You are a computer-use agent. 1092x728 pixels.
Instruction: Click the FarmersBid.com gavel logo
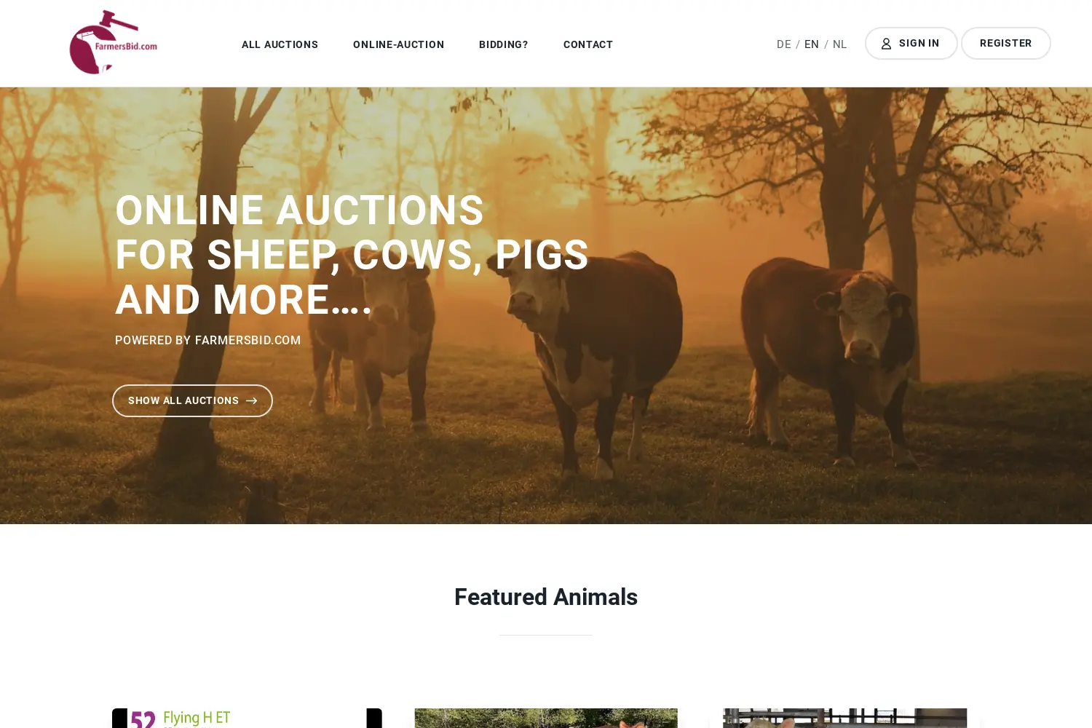coord(114,42)
